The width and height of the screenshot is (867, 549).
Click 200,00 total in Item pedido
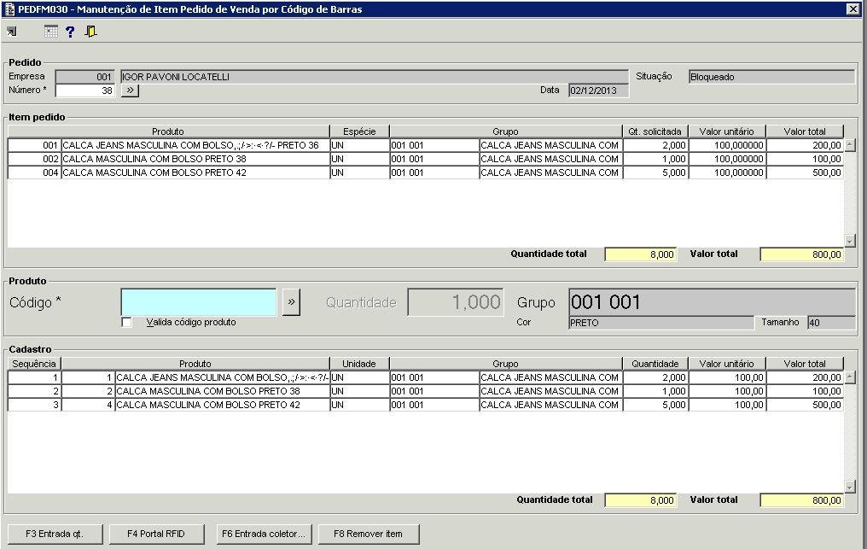click(805, 145)
